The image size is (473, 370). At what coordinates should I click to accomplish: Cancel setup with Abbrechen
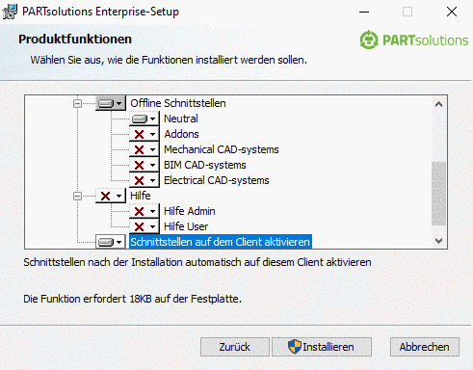(x=425, y=347)
